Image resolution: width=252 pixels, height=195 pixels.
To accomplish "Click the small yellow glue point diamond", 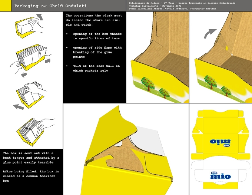I will [x=227, y=48].
